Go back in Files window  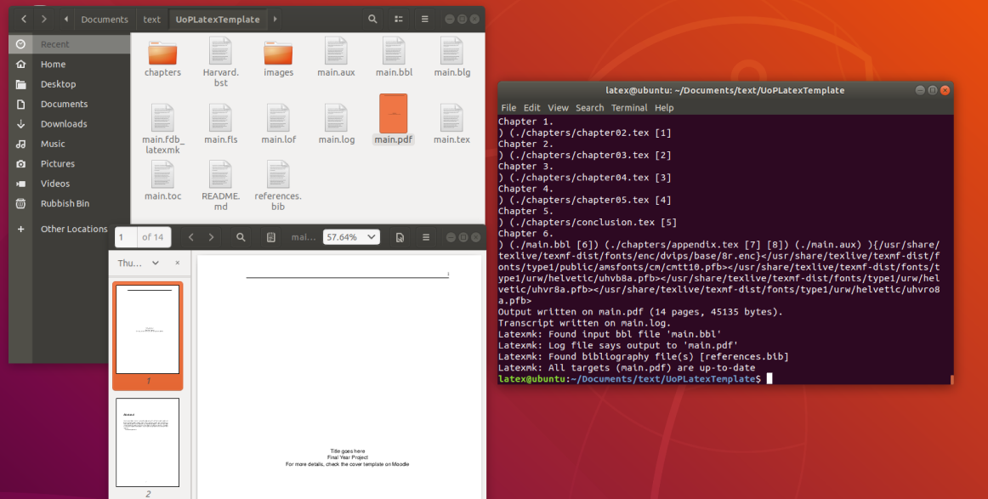pos(24,19)
